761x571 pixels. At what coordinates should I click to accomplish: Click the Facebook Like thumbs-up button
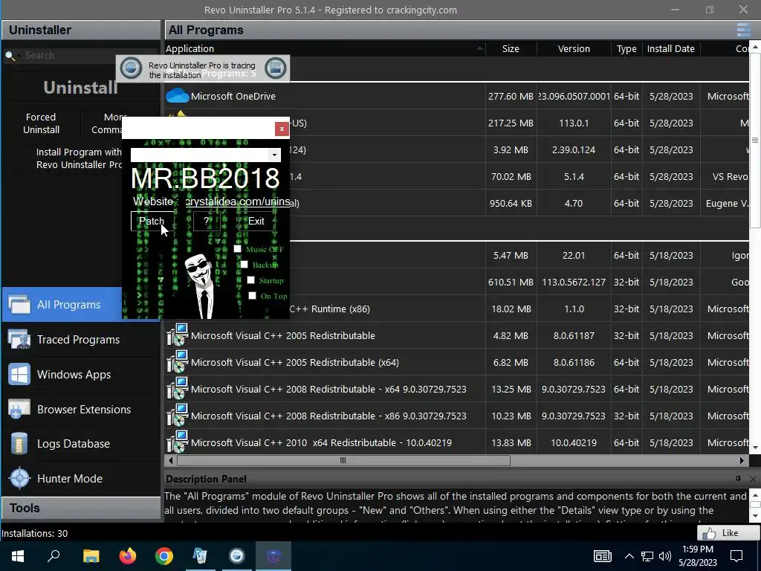728,533
